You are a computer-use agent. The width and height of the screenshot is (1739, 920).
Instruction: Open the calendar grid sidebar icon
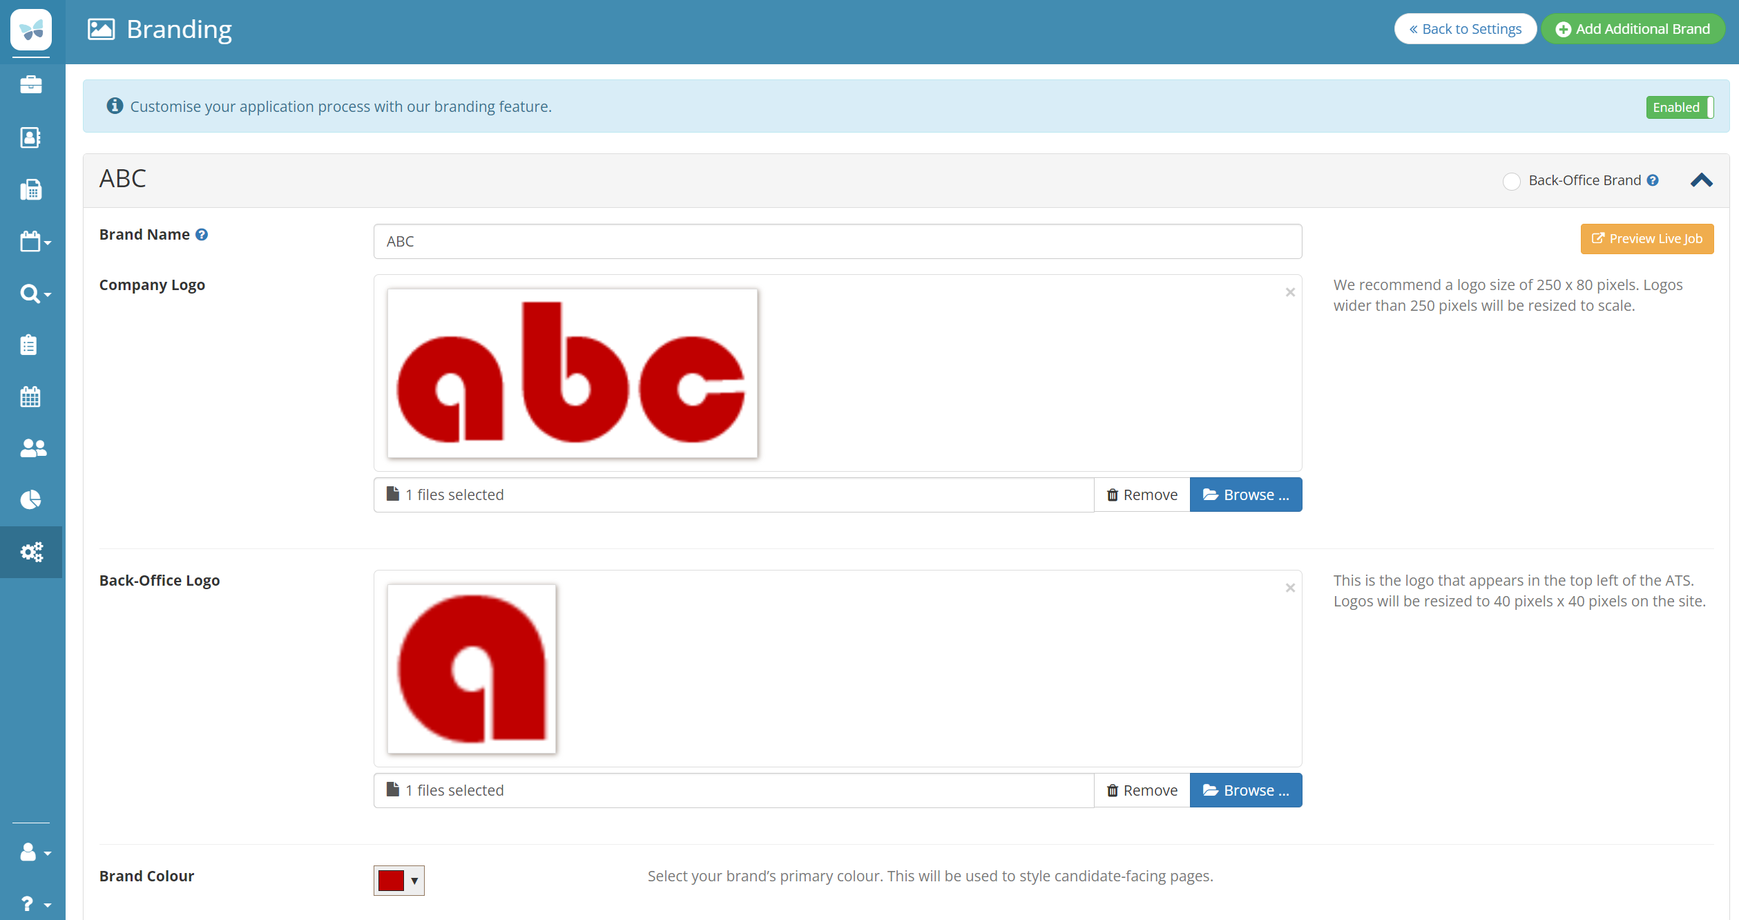(30, 396)
